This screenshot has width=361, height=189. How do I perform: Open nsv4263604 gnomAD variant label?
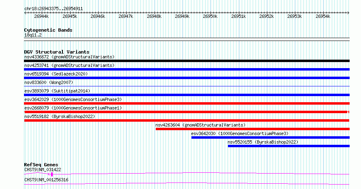[x=200, y=125]
